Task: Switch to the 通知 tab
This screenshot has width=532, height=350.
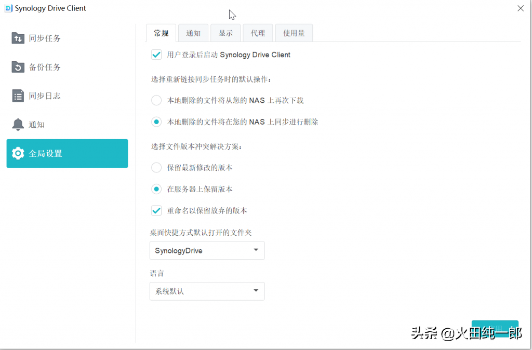Action: (x=193, y=33)
